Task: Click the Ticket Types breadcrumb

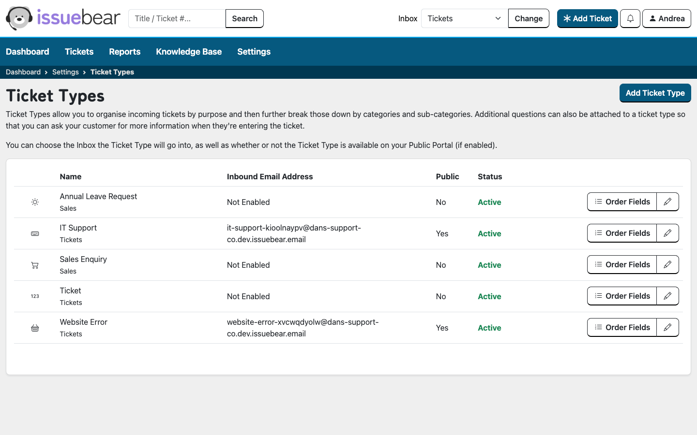Action: click(112, 72)
